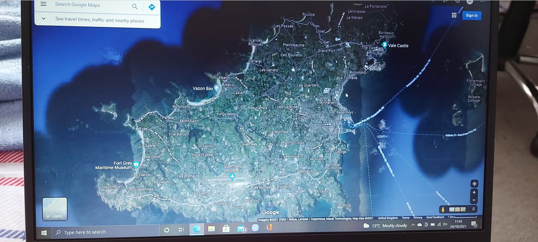Click the Kings Mills label
The width and height of the screenshot is (538, 242).
(x=226, y=115)
